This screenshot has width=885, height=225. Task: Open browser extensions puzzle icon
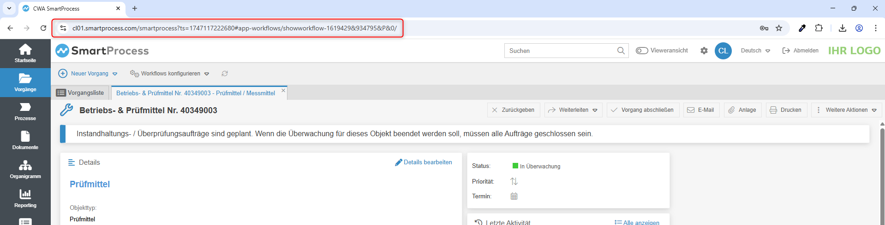(x=819, y=28)
